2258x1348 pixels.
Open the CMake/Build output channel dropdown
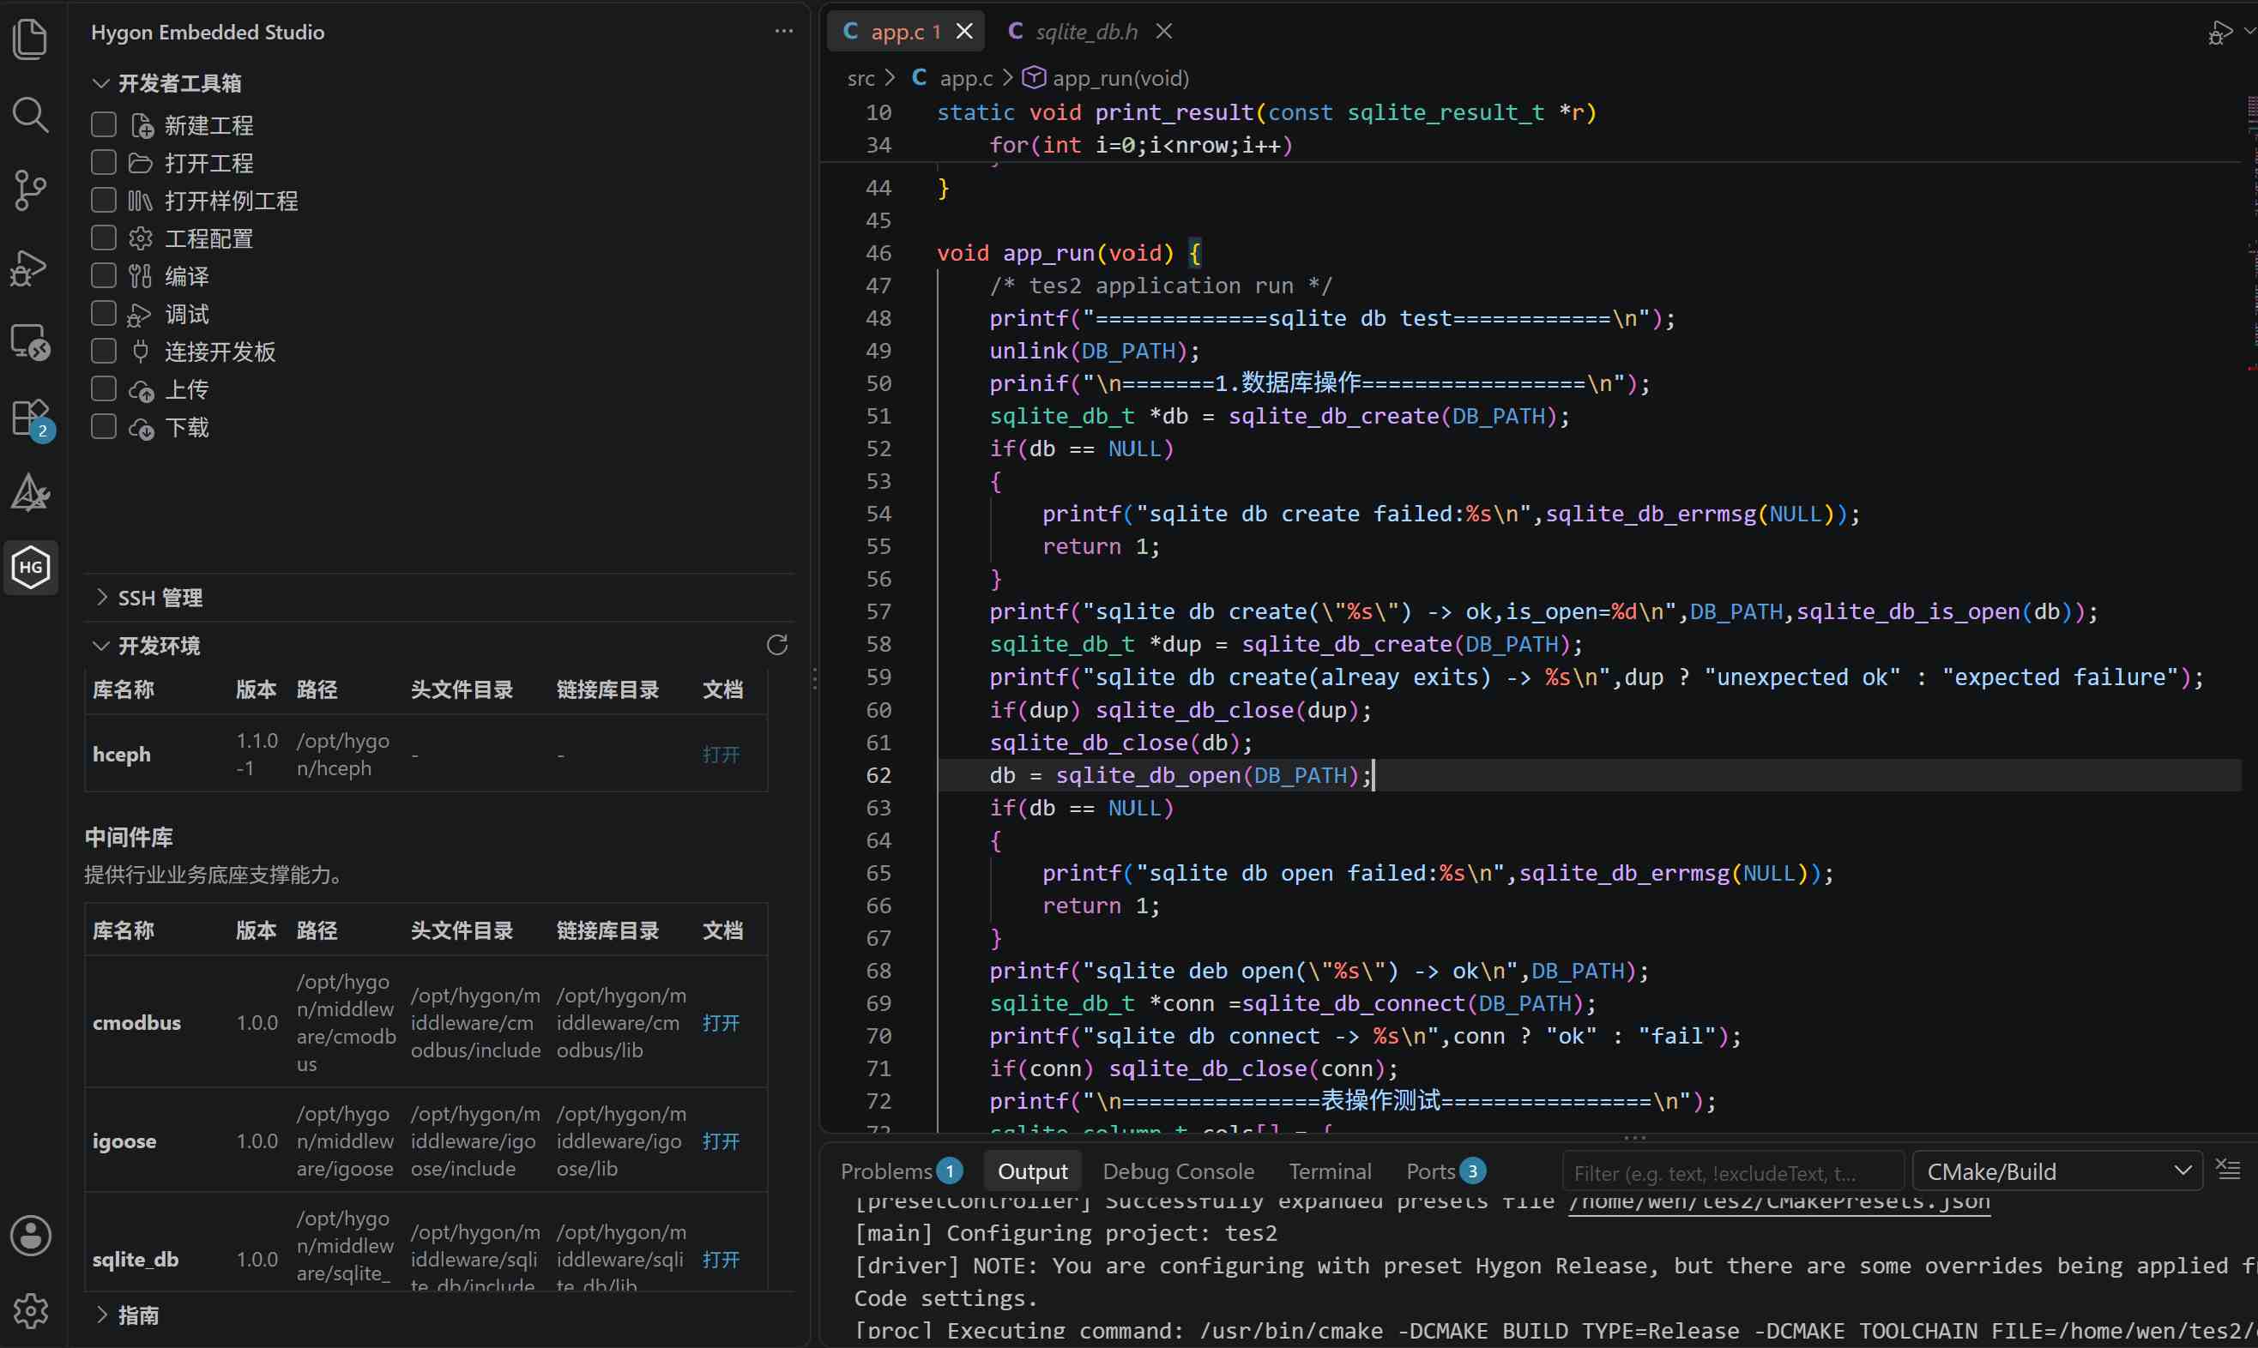coord(2057,1171)
